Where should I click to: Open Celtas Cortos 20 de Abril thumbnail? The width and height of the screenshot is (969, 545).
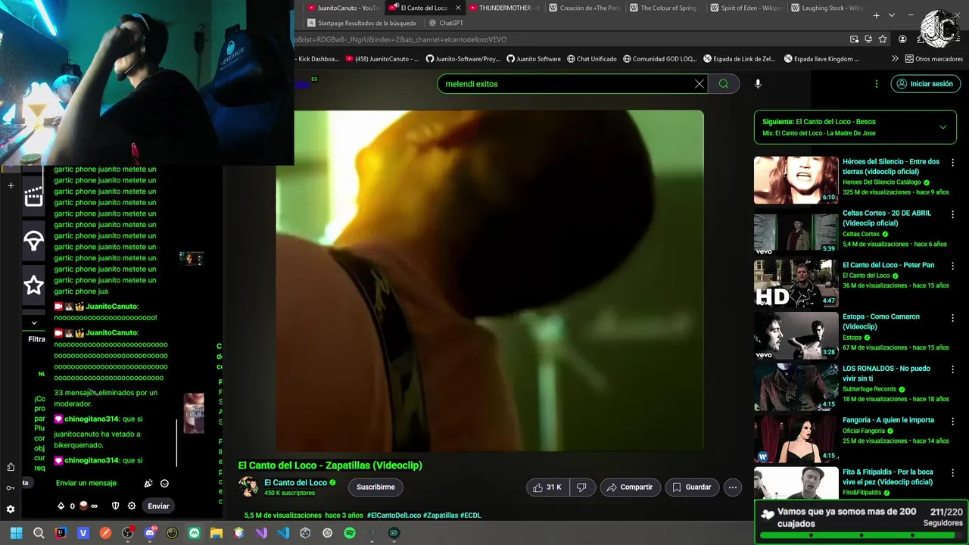tap(796, 232)
